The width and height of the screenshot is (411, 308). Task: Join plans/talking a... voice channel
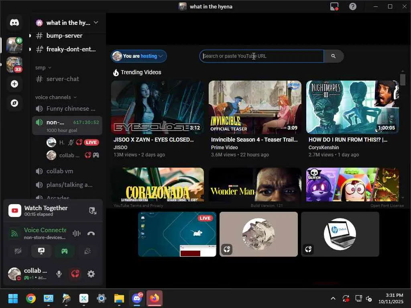[x=67, y=184]
